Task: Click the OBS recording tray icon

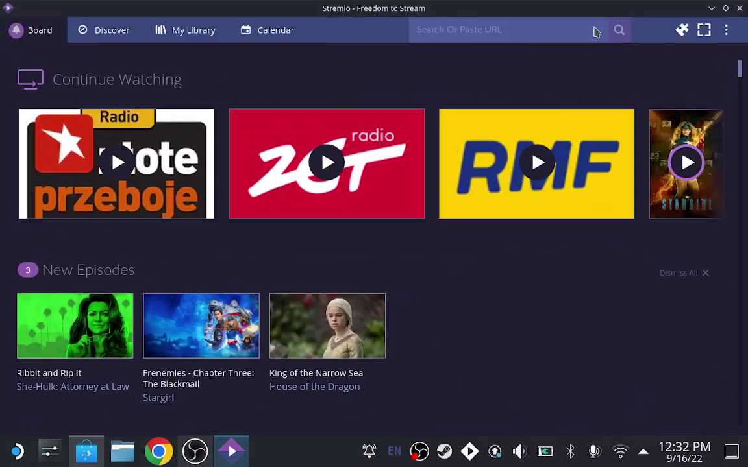Action: pos(419,451)
